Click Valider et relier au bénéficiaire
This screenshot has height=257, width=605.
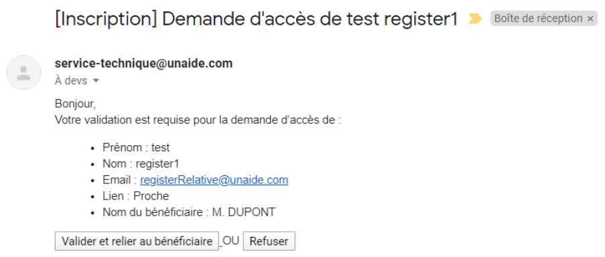tap(137, 241)
